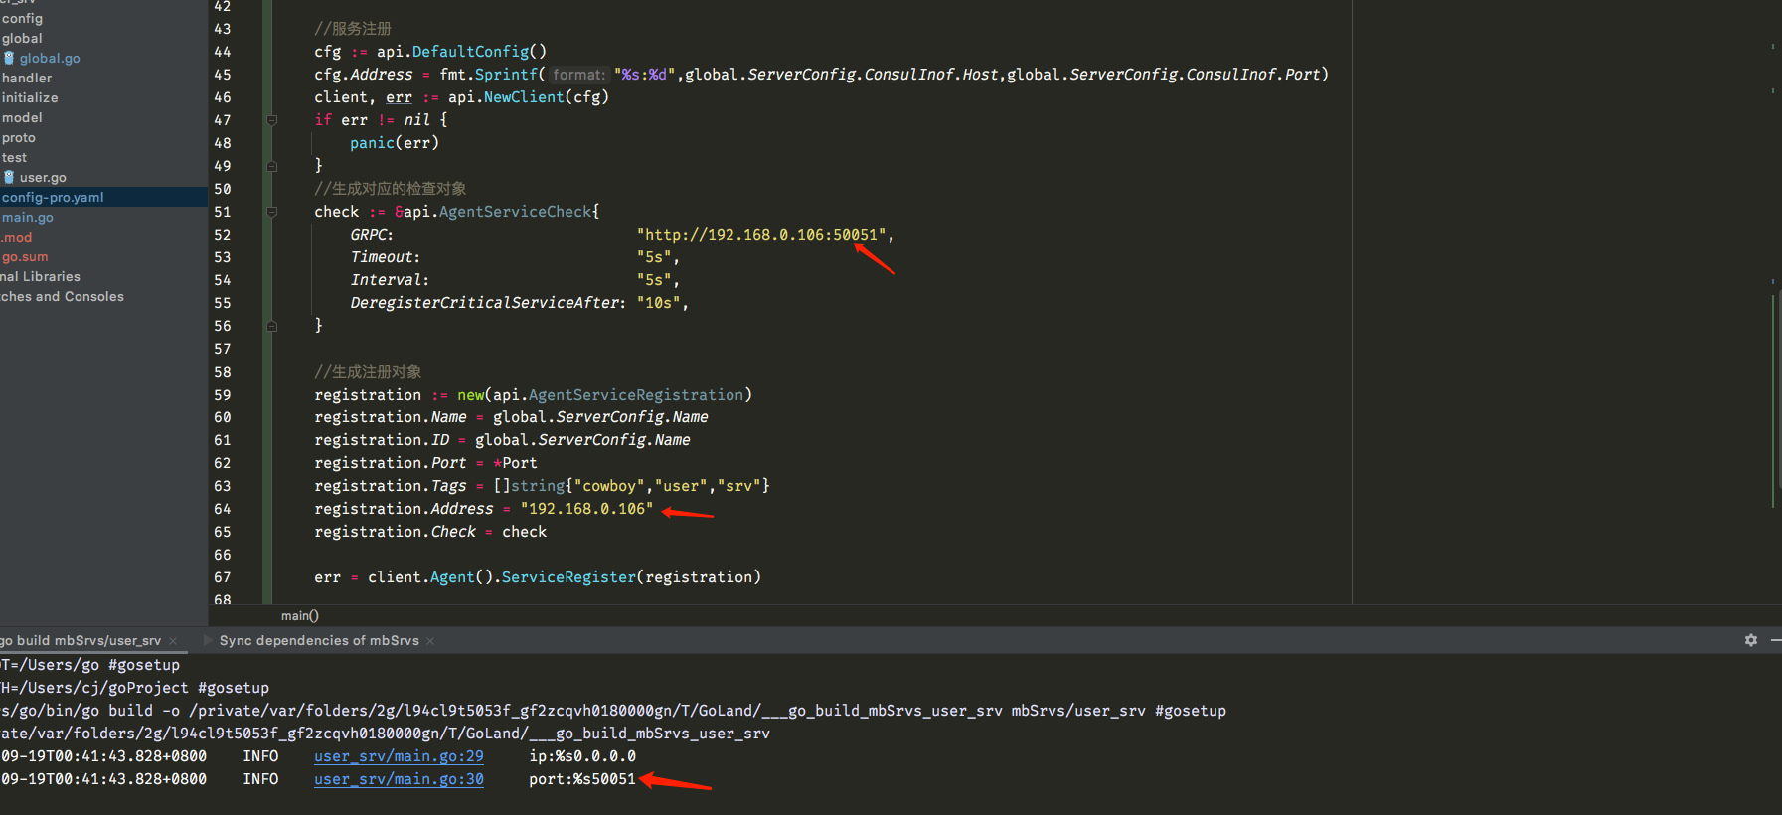Viewport: 1782px width, 815px height.
Task: Select the External Libraries node
Action: point(40,276)
